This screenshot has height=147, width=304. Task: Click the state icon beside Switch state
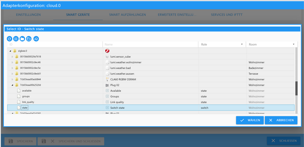[107, 108]
